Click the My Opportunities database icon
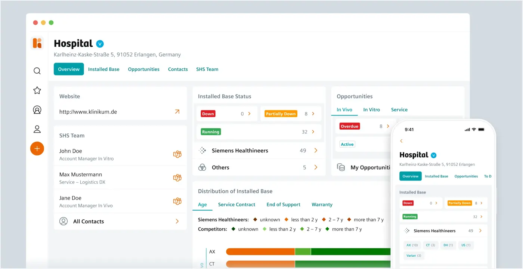Viewport: 523px width, 269px height. coord(341,167)
